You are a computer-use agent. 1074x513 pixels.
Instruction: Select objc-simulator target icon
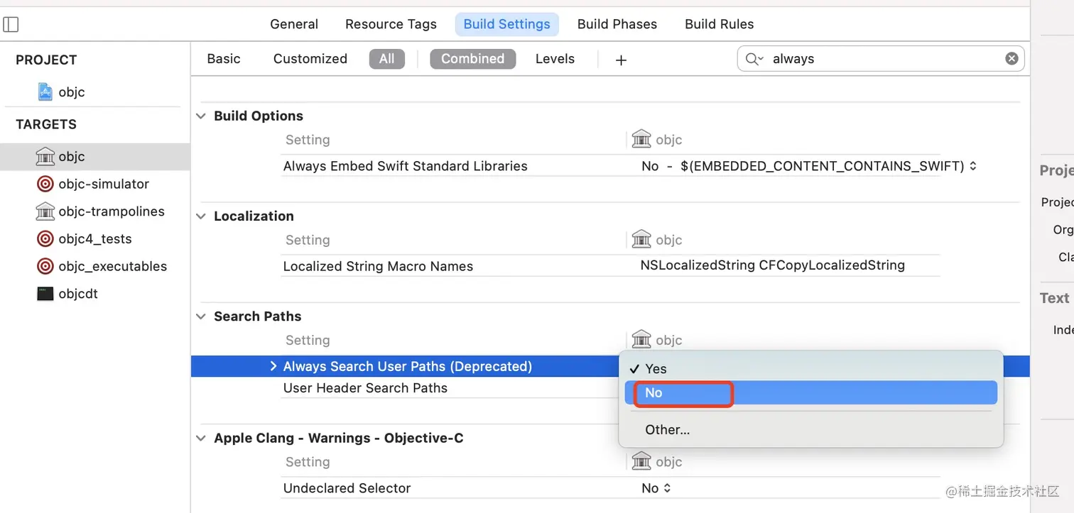click(x=45, y=184)
